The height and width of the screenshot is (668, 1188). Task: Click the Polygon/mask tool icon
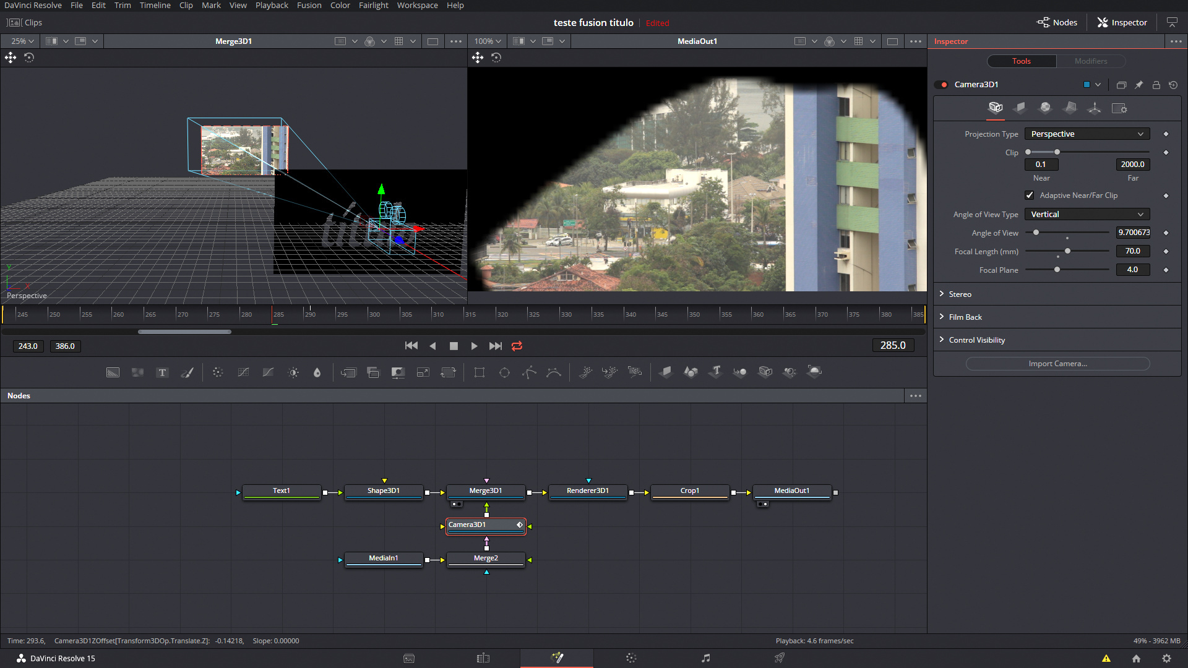click(530, 372)
